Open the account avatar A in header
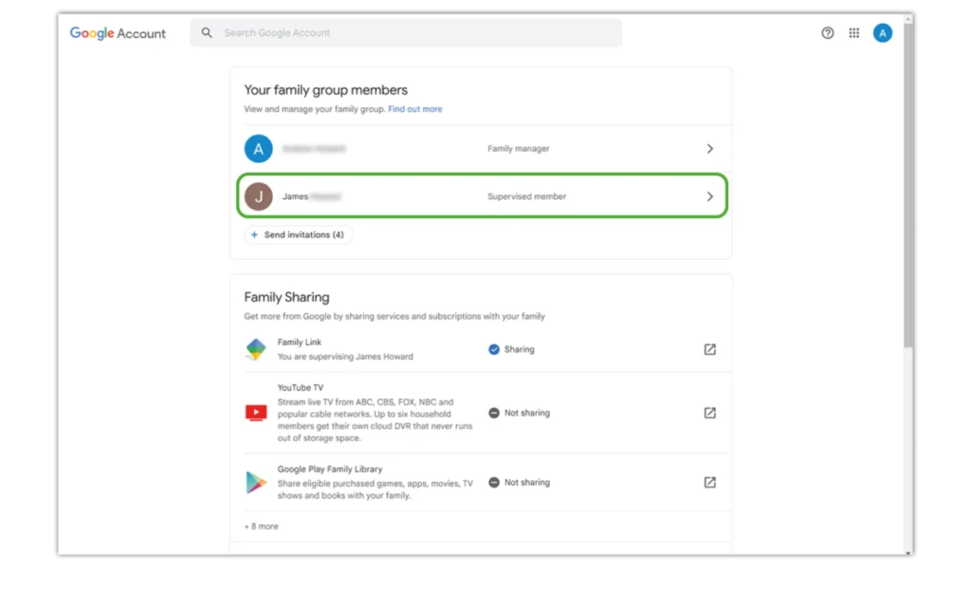Image resolution: width=971 pixels, height=607 pixels. click(x=883, y=33)
